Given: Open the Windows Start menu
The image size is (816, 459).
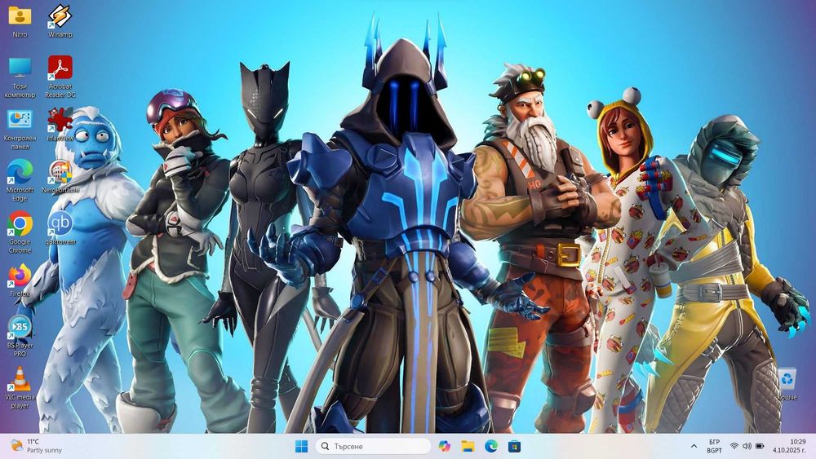Looking at the screenshot, I should 301,446.
